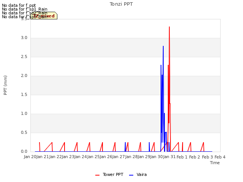Click the tallest red Tower PPT peak
Viewport: 243px width, 182px height.
[x=169, y=27]
